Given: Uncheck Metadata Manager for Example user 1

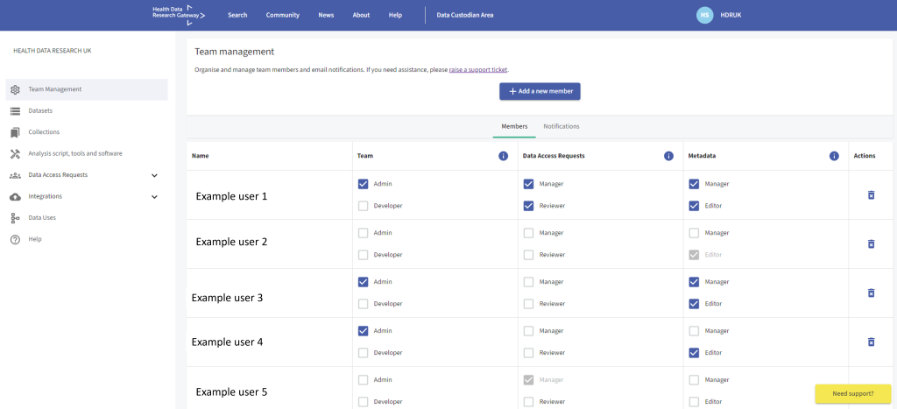Looking at the screenshot, I should point(694,184).
